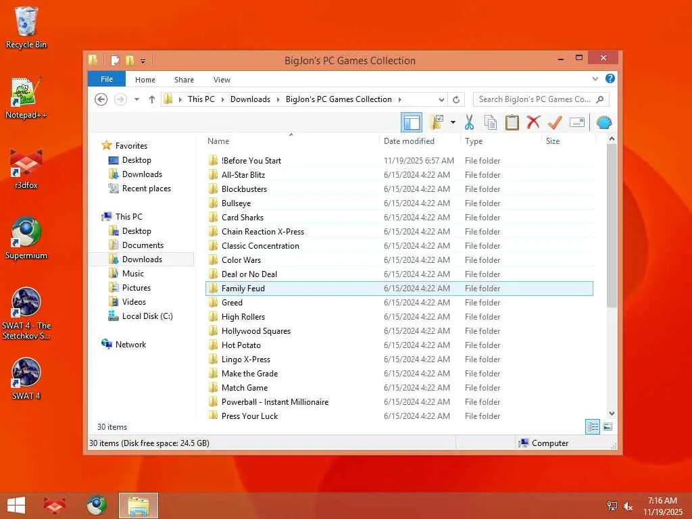Refresh the current folder view

[x=456, y=100]
